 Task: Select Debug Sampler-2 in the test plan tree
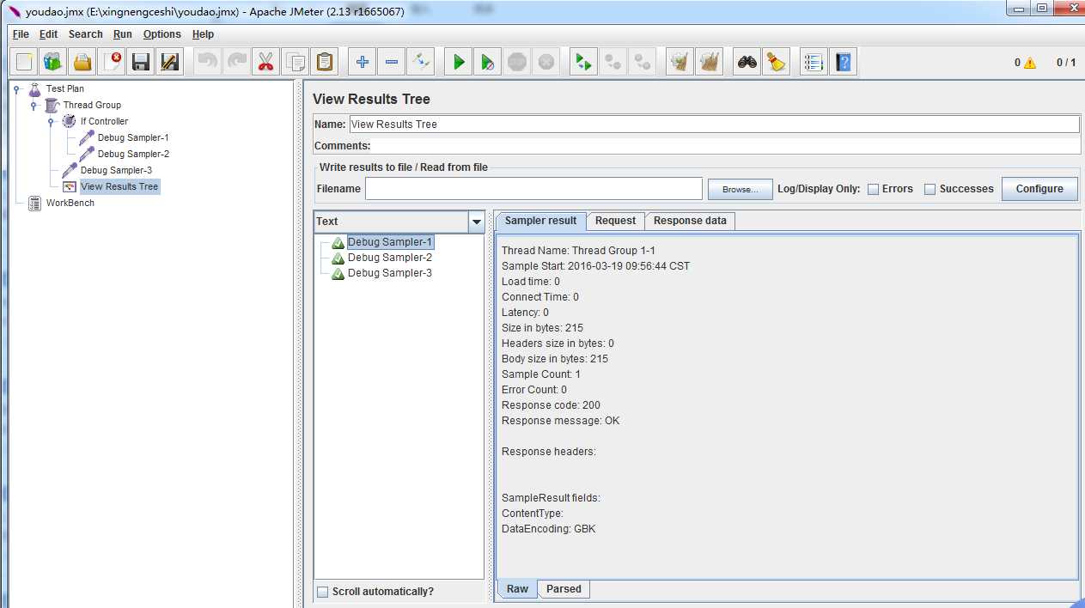pyautogui.click(x=132, y=154)
